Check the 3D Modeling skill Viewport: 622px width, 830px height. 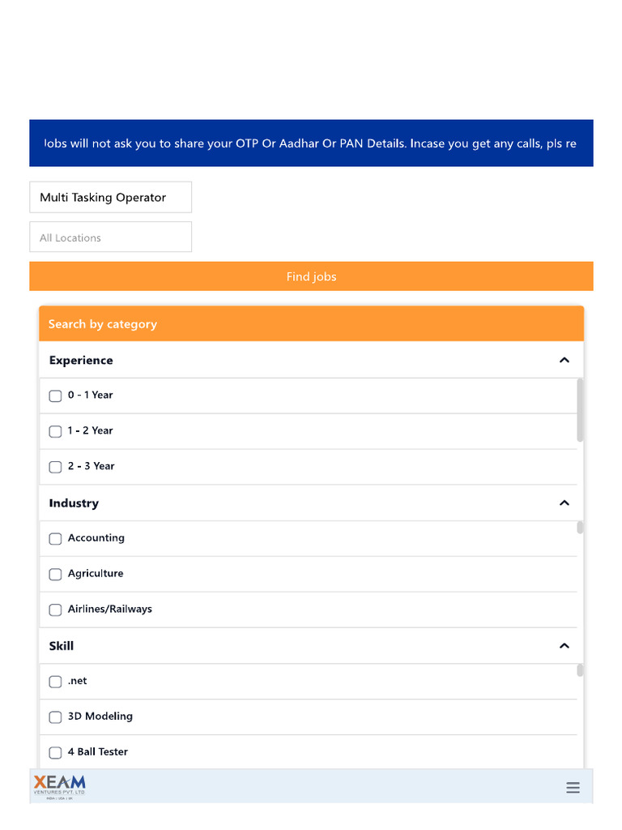point(55,717)
